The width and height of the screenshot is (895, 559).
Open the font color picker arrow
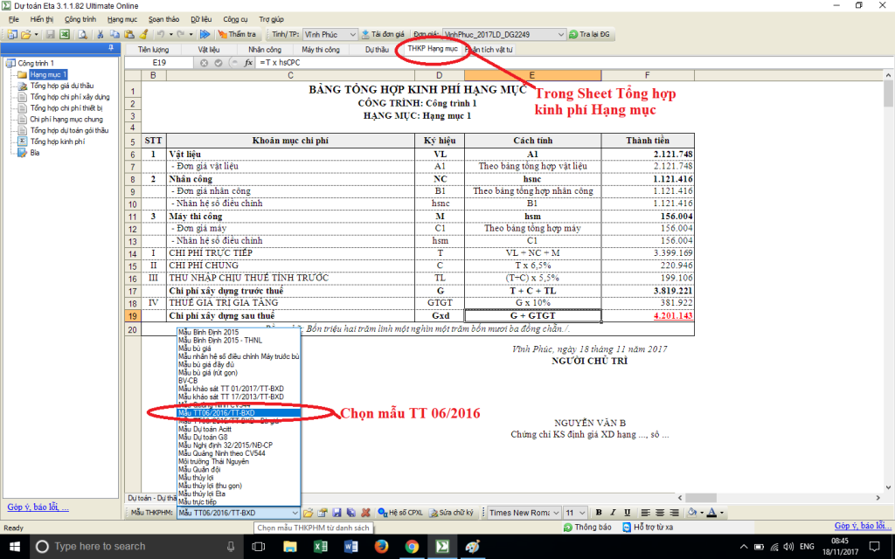[x=722, y=513]
